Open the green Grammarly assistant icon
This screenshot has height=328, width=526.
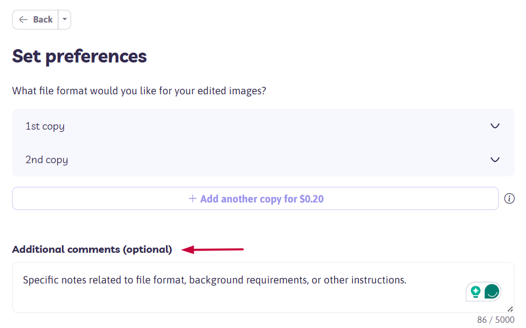point(492,292)
